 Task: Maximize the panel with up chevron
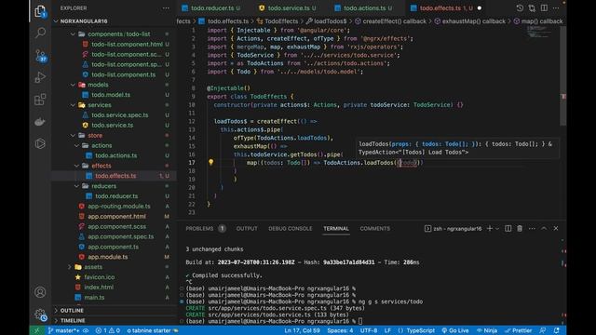544,228
